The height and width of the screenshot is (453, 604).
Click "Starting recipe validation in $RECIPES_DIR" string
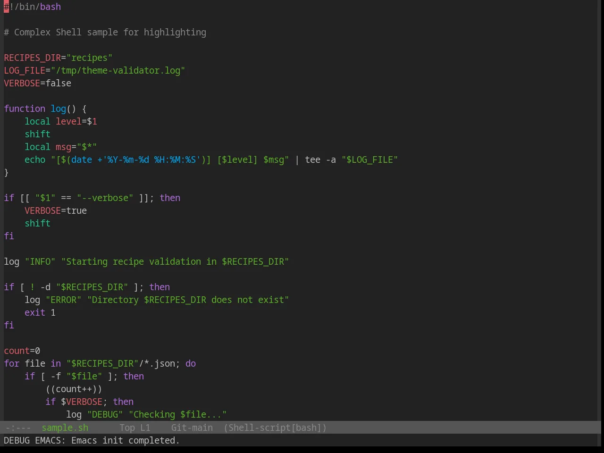point(175,261)
